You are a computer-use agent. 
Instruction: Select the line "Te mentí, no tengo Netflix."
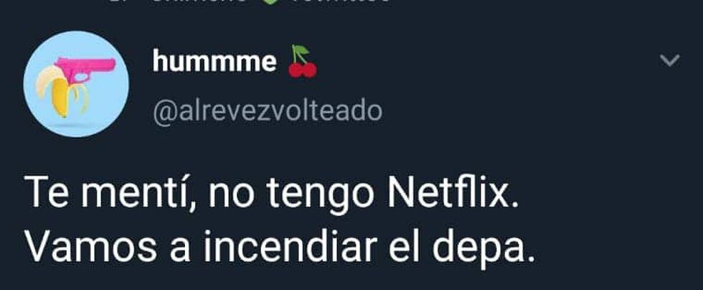271,192
